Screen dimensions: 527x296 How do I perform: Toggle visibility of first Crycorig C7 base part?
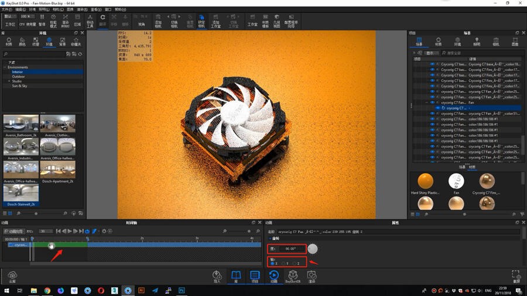click(x=432, y=64)
